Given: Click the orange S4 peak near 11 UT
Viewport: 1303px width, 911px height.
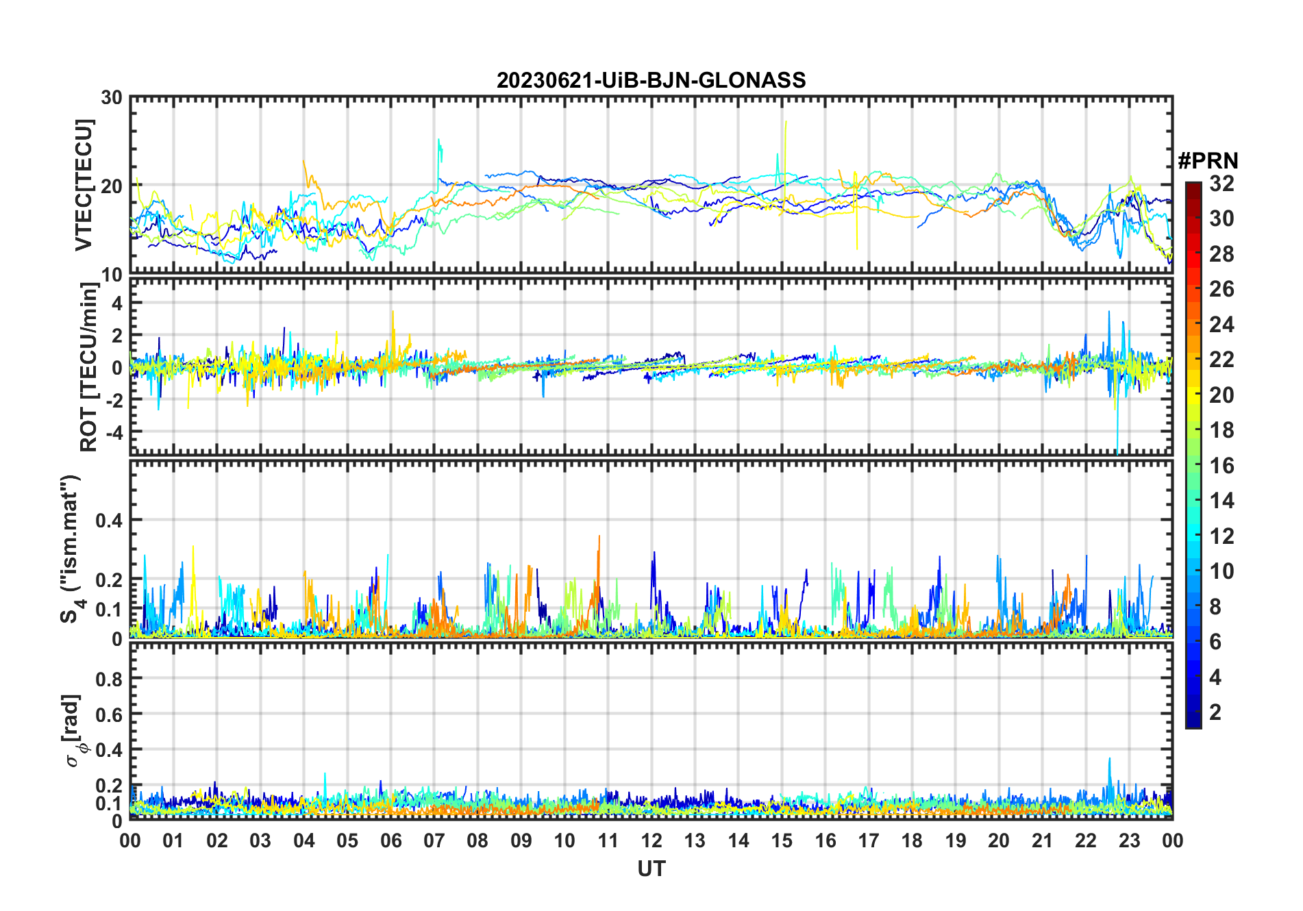Looking at the screenshot, I should (x=599, y=541).
